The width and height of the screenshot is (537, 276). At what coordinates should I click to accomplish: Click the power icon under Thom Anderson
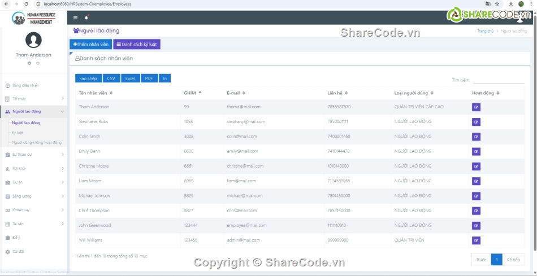[x=38, y=63]
